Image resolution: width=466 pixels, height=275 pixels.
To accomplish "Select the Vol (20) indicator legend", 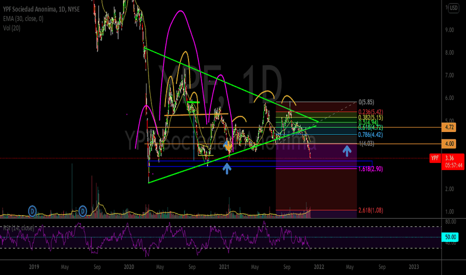I will [x=12, y=28].
